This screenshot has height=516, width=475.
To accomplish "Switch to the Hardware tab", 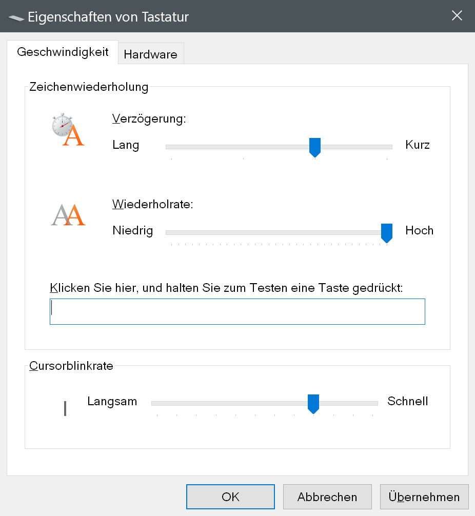I will point(150,54).
